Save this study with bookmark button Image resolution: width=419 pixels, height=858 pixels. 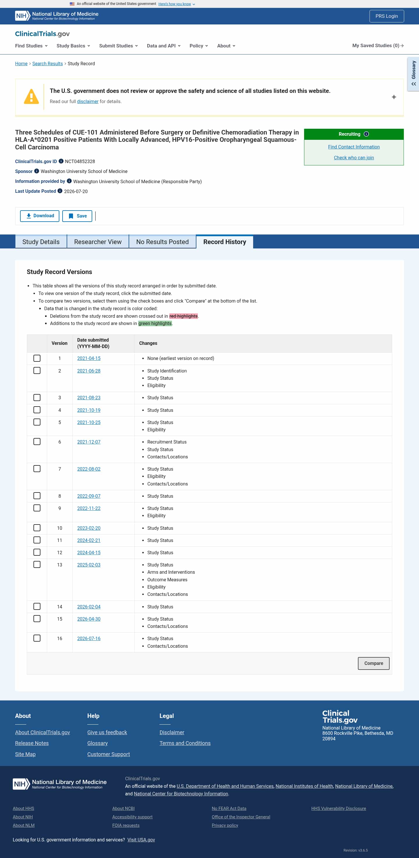[x=77, y=216]
